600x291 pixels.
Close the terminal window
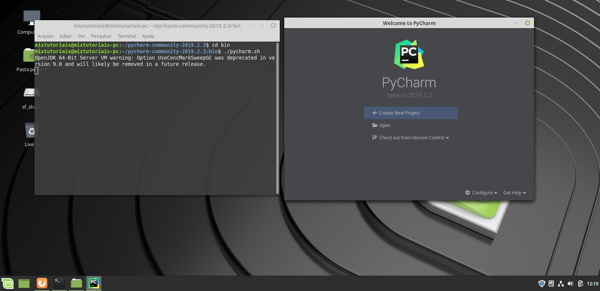click(x=273, y=25)
